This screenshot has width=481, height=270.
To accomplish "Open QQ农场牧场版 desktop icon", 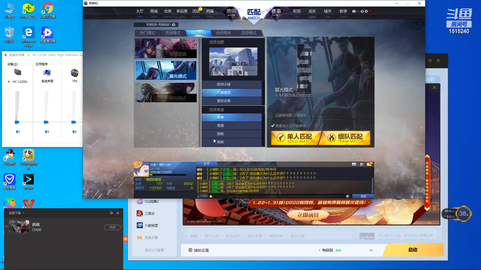I will pyautogui.click(x=28, y=159).
